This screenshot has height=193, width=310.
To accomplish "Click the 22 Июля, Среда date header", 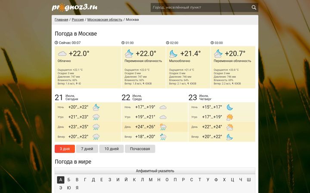I will pyautogui.click(x=132, y=97).
